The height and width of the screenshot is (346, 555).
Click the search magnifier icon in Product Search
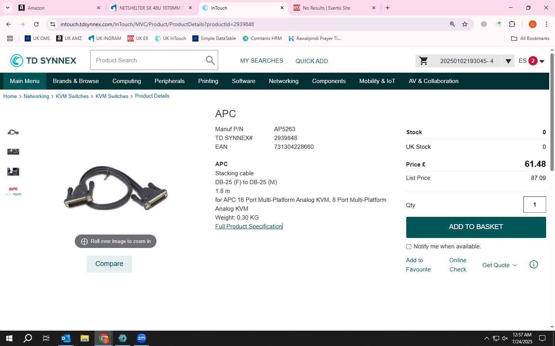pos(210,60)
